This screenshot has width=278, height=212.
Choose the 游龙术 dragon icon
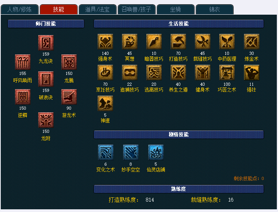(69, 97)
